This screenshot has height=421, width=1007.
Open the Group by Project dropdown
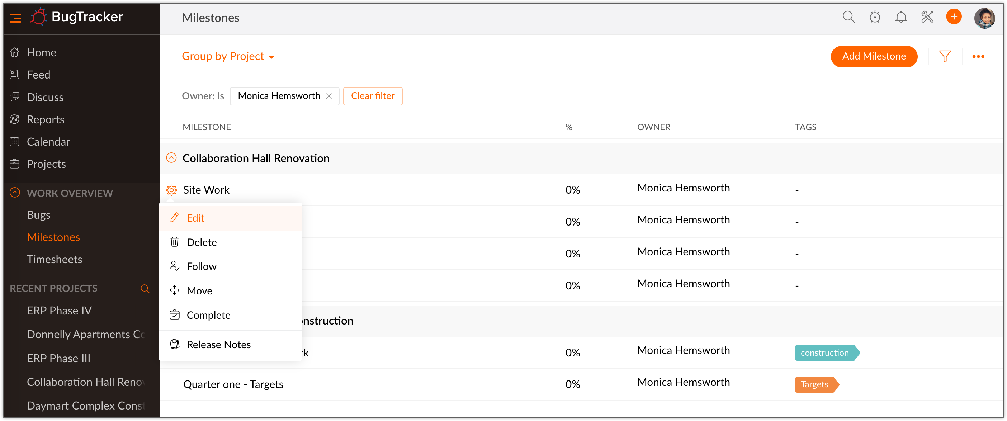tap(227, 56)
